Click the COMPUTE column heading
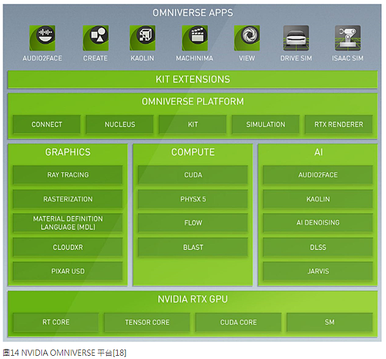The image size is (386, 359). point(193,152)
